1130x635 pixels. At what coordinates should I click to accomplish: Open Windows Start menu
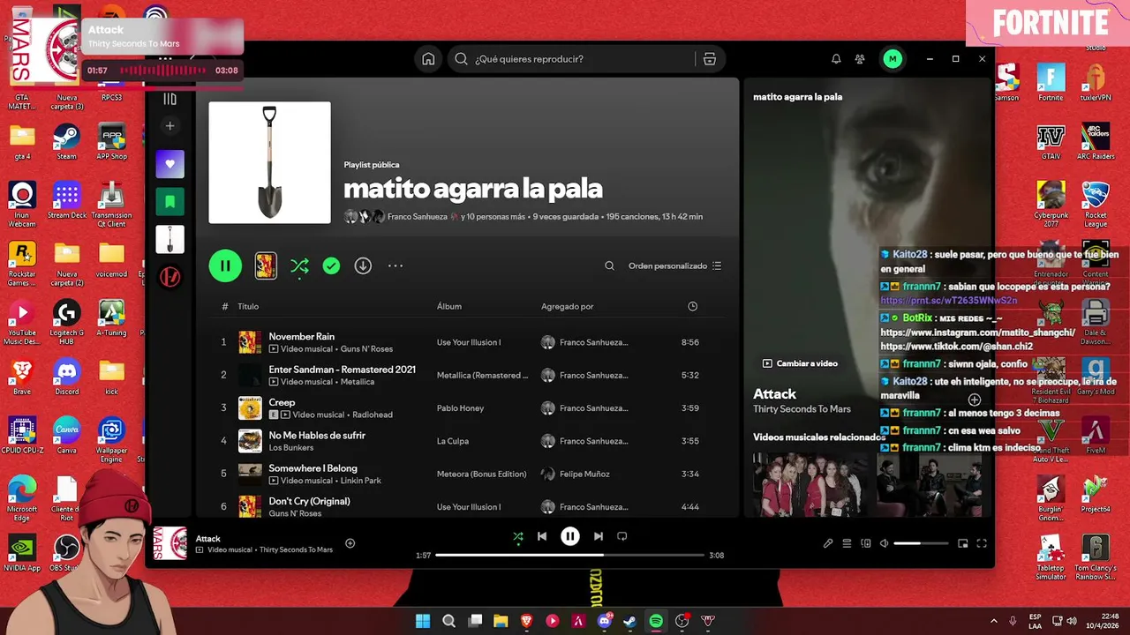click(423, 621)
